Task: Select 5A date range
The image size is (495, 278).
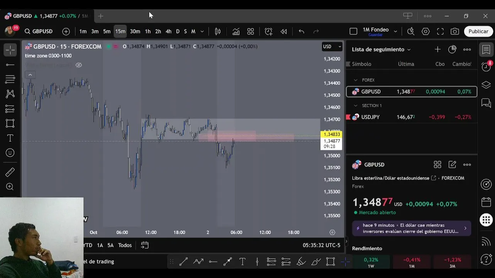Action: [x=111, y=245]
